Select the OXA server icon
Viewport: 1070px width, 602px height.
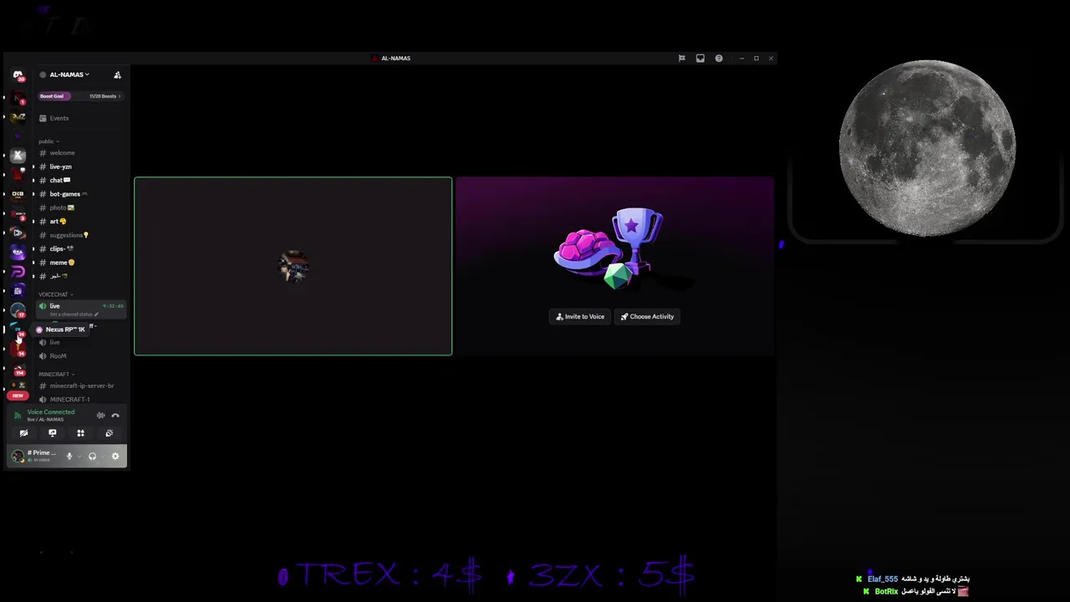[18, 252]
